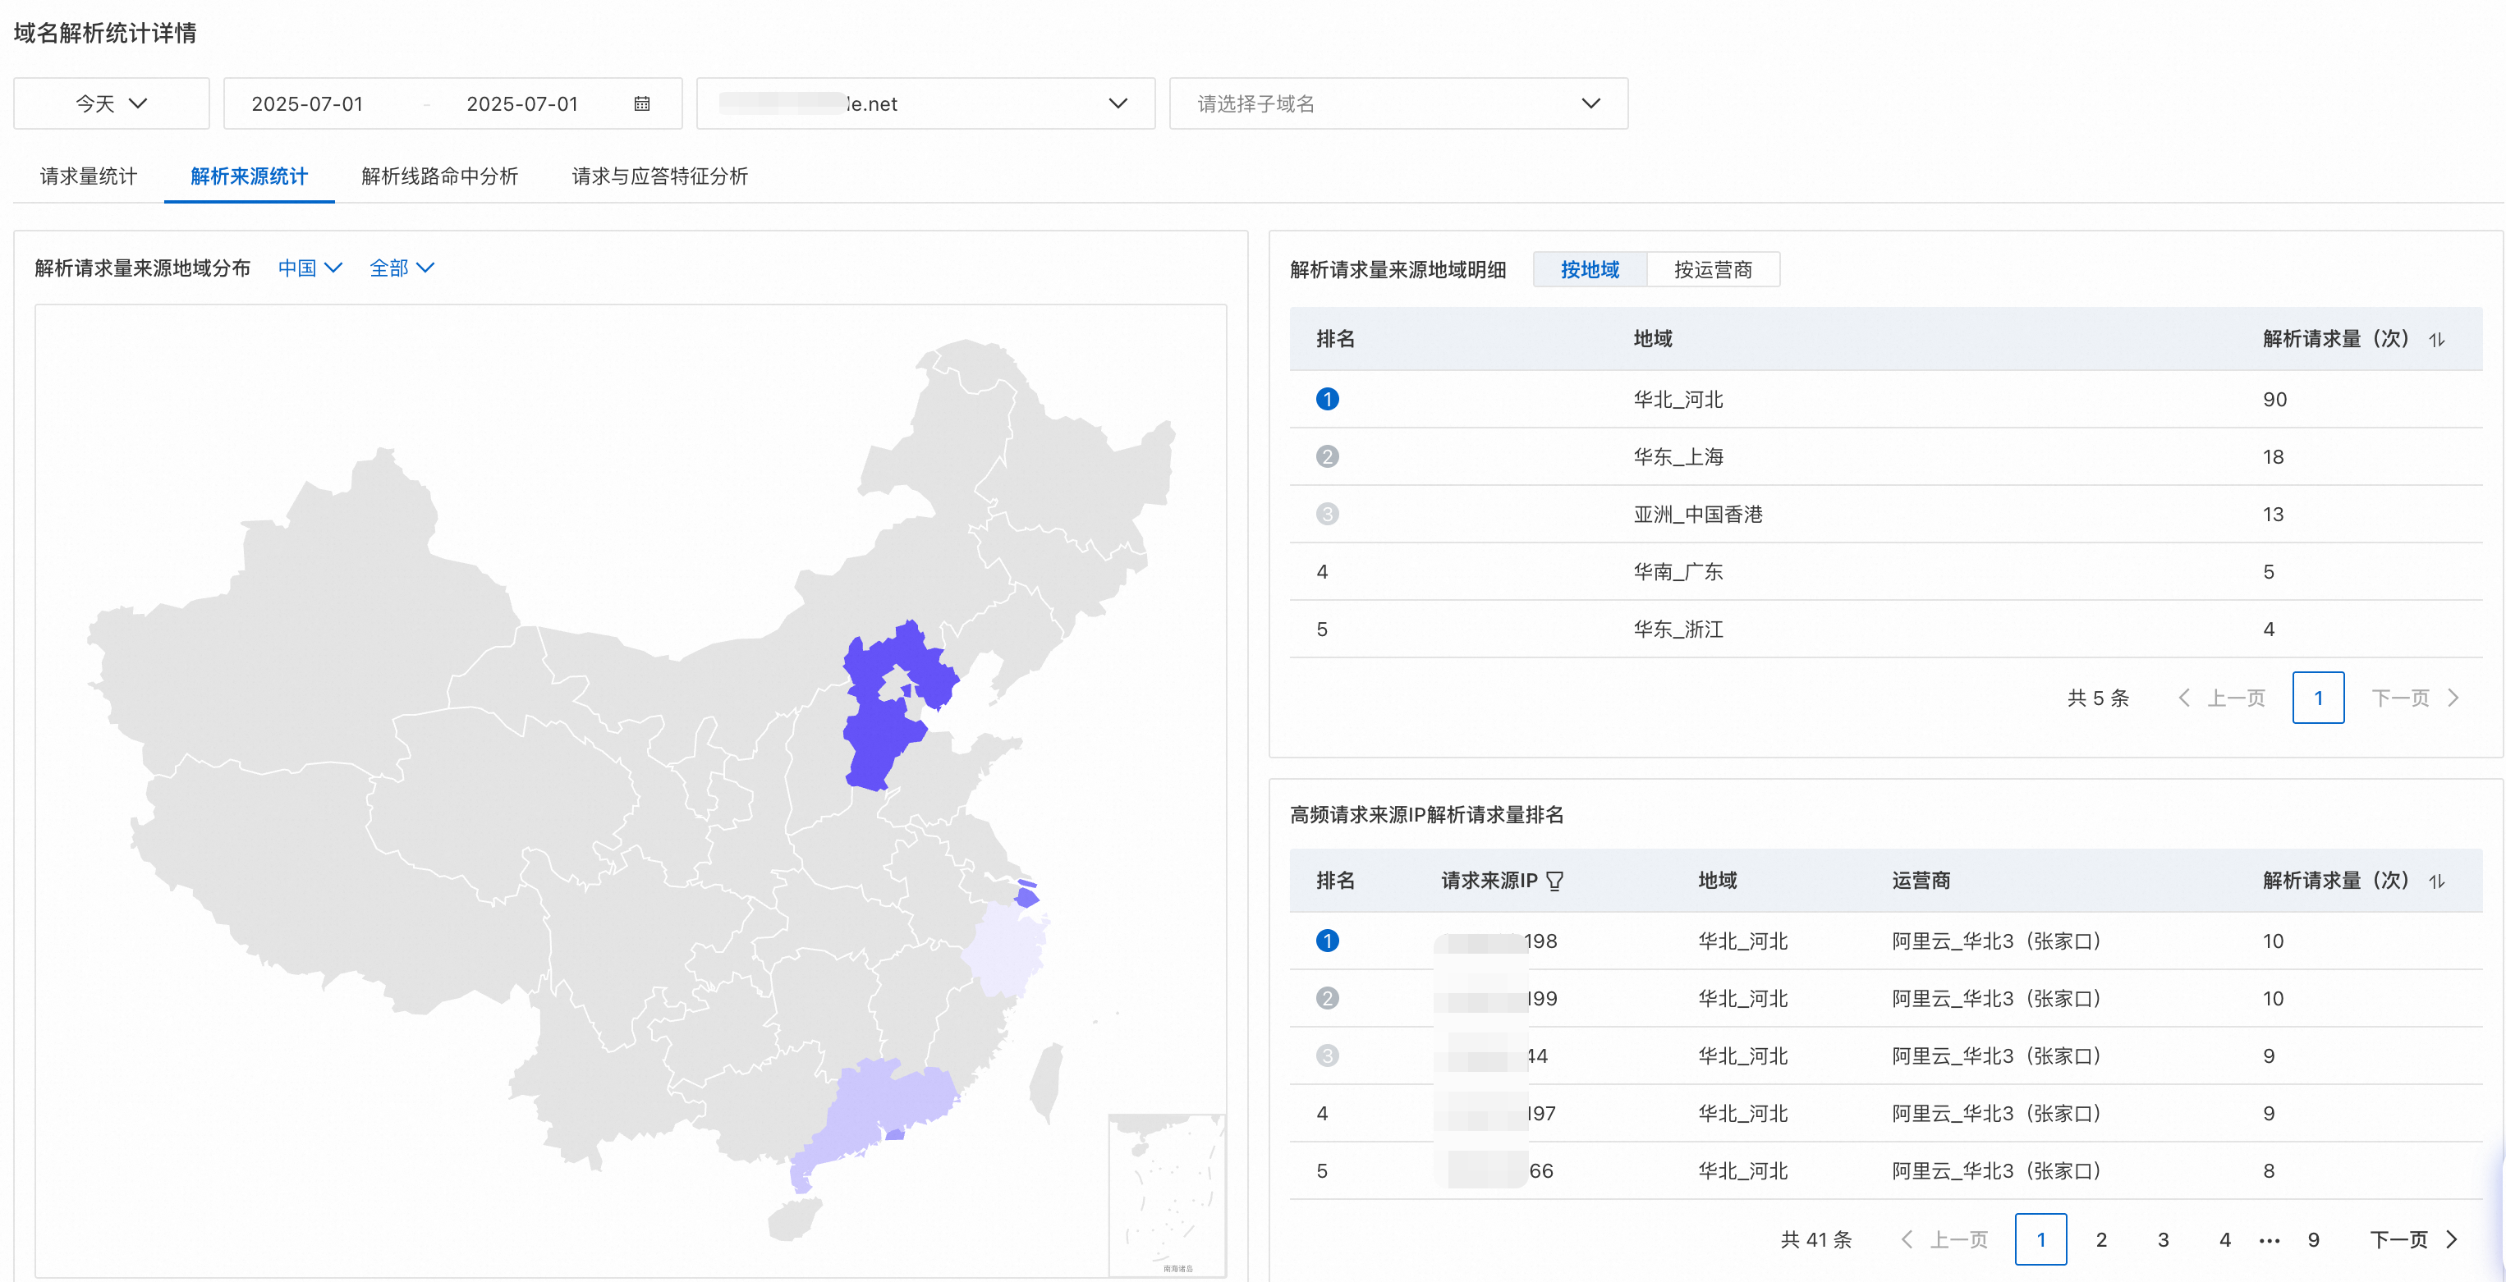
Task: Click the next page arrow in IP ranking
Action: (2452, 1239)
